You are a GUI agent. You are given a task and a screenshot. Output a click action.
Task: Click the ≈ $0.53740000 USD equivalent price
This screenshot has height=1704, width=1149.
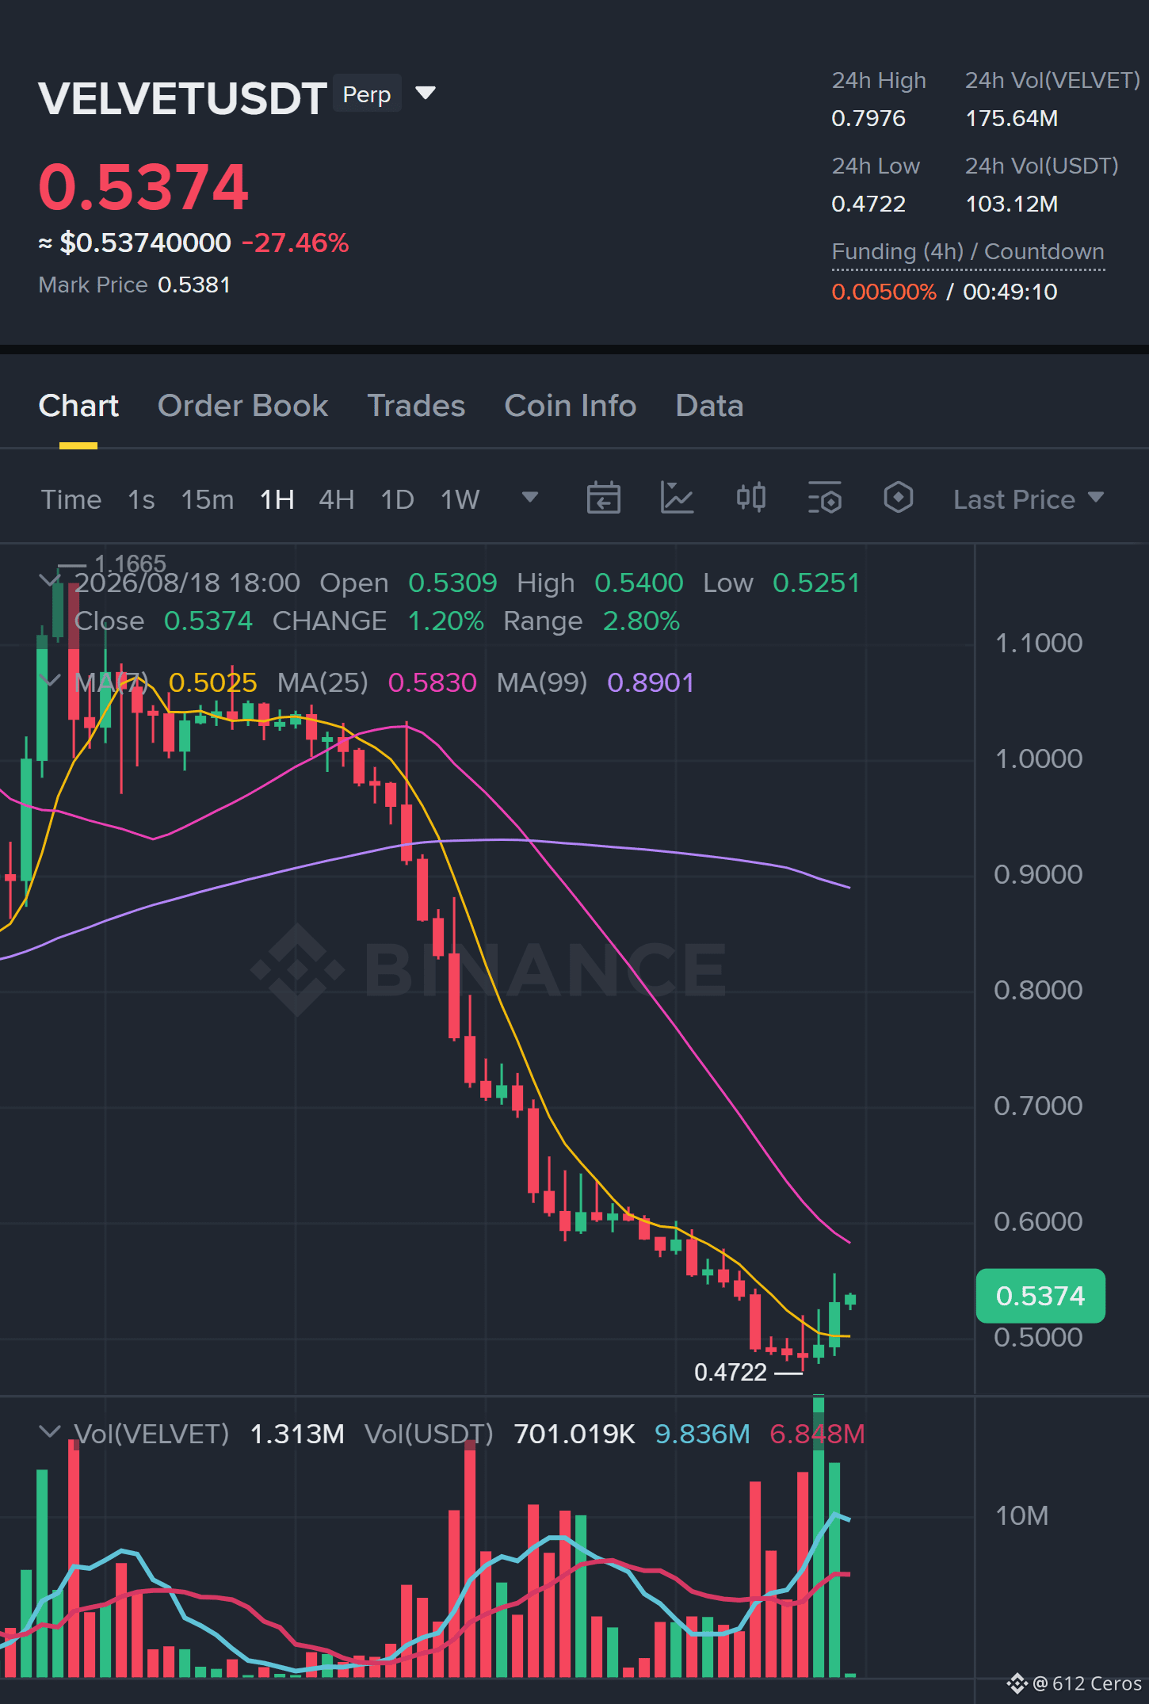point(135,243)
